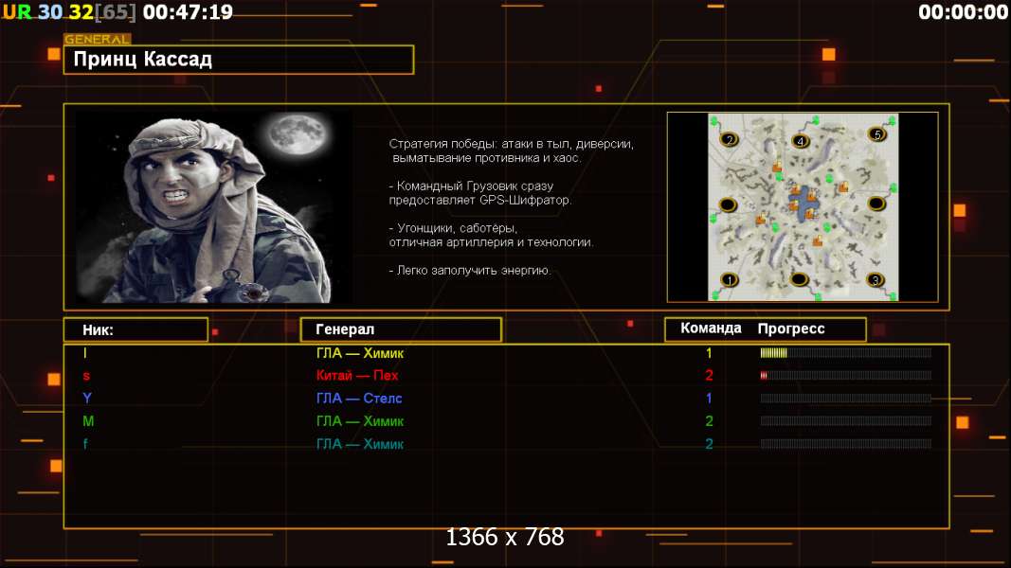
Task: Click the empty start slot on minimap's east edge
Action: tap(876, 204)
